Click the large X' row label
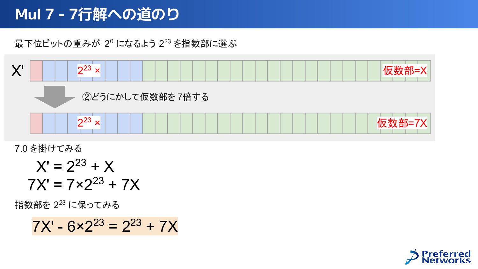The width and height of the screenshot is (478, 269). click(x=18, y=71)
